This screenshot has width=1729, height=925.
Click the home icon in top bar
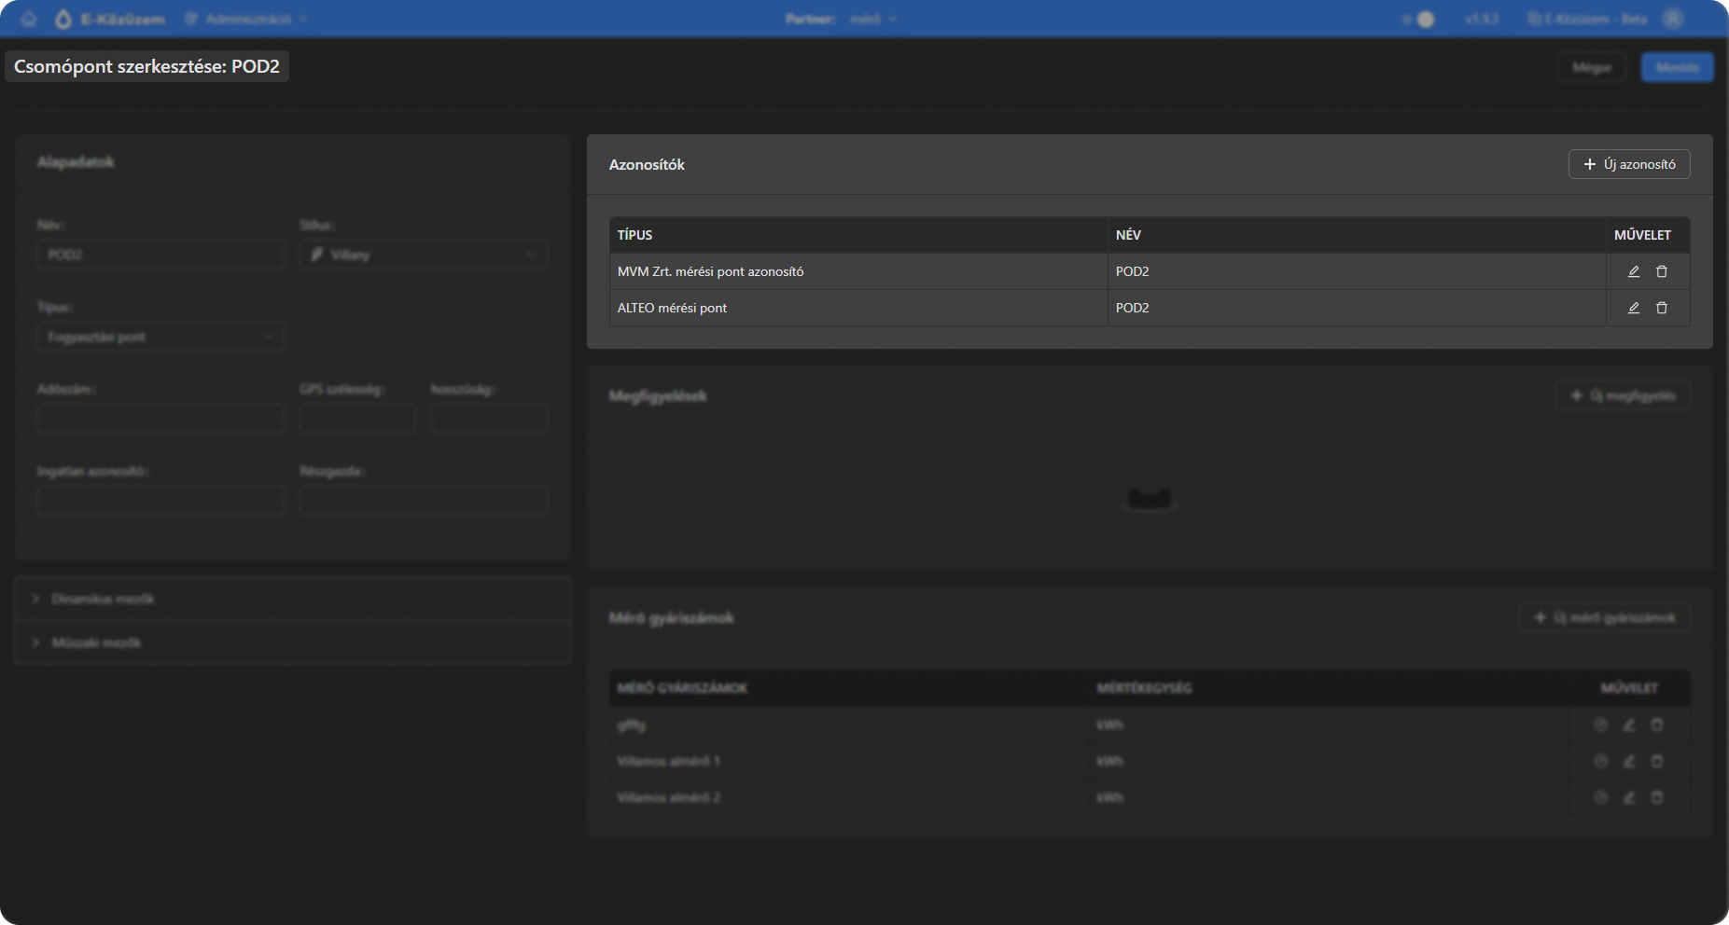29,19
